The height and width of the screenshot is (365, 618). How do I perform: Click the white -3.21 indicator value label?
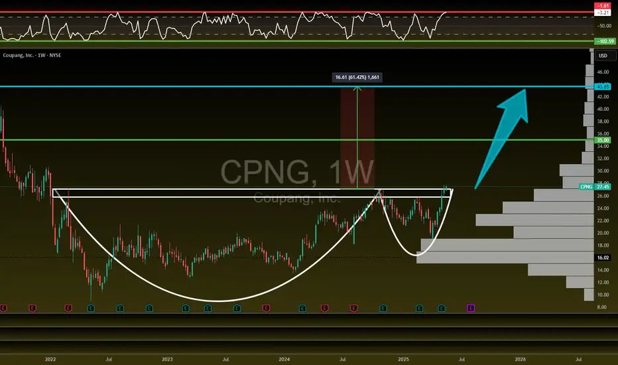(603, 13)
